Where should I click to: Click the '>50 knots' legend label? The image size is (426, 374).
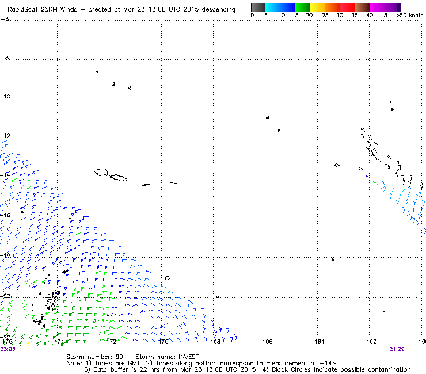[409, 16]
